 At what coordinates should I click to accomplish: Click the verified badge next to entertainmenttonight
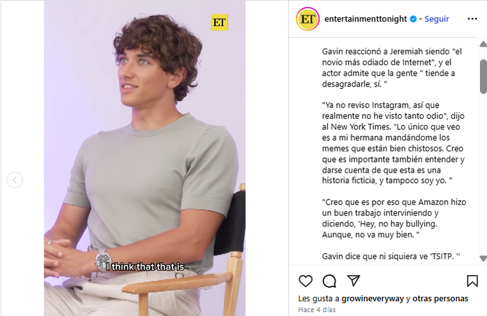click(413, 19)
